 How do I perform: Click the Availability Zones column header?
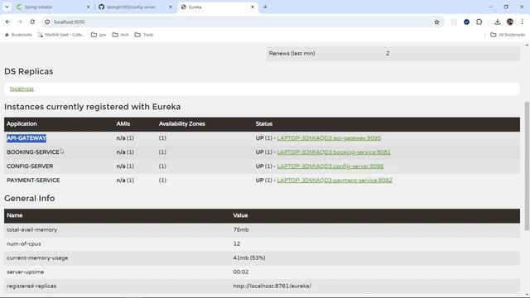182,123
